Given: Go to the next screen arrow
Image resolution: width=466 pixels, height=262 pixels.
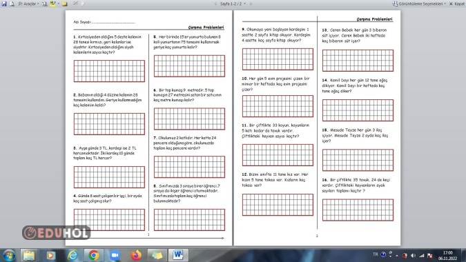Looking at the screenshot, I should 251,4.
